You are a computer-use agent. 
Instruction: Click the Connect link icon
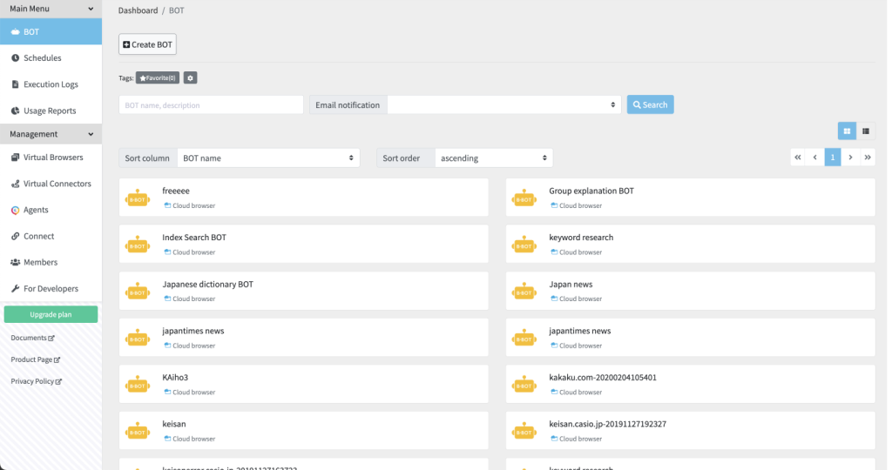pyautogui.click(x=16, y=236)
